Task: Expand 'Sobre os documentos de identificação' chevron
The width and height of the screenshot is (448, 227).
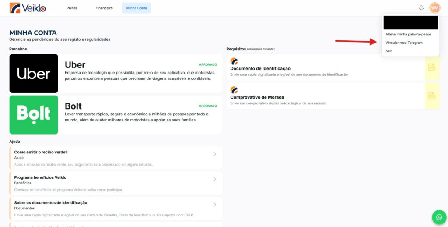Action: pos(215,205)
